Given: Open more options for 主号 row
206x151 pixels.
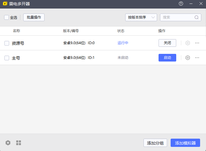Looking at the screenshot, I should point(197,58).
